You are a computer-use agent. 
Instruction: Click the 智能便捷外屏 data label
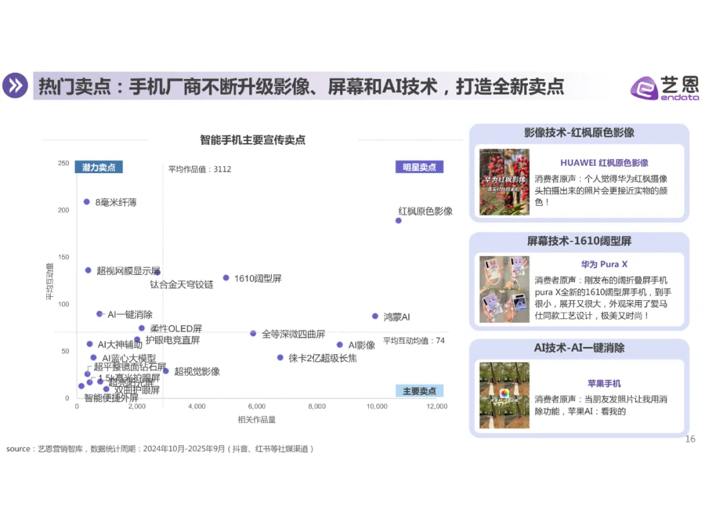tap(111, 398)
